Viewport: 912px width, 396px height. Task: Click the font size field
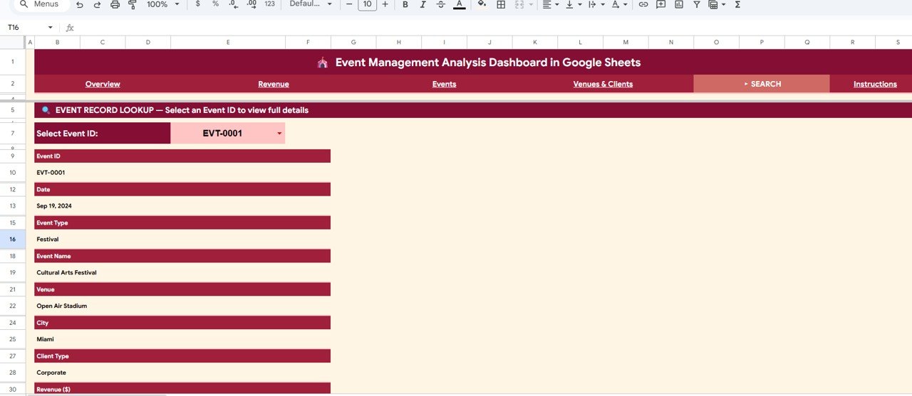367,4
